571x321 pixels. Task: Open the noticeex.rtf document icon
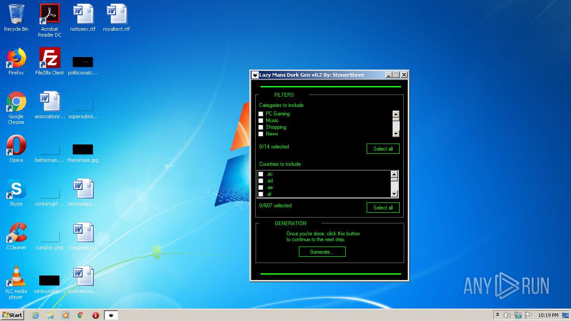83,18
